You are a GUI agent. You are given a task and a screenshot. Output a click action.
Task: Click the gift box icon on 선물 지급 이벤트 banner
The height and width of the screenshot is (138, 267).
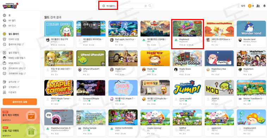coord(31,132)
